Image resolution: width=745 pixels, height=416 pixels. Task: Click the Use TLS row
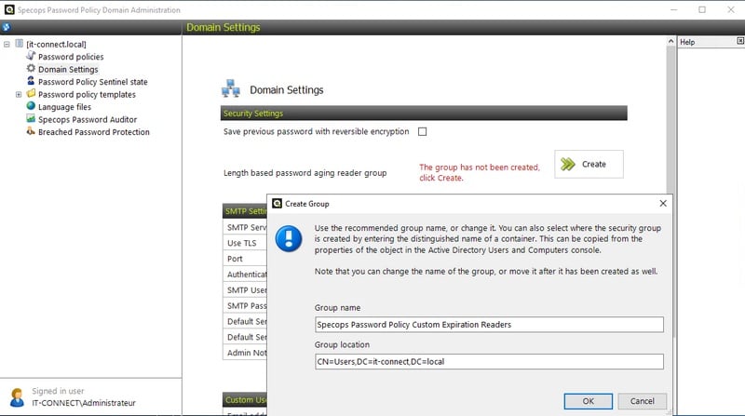245,243
